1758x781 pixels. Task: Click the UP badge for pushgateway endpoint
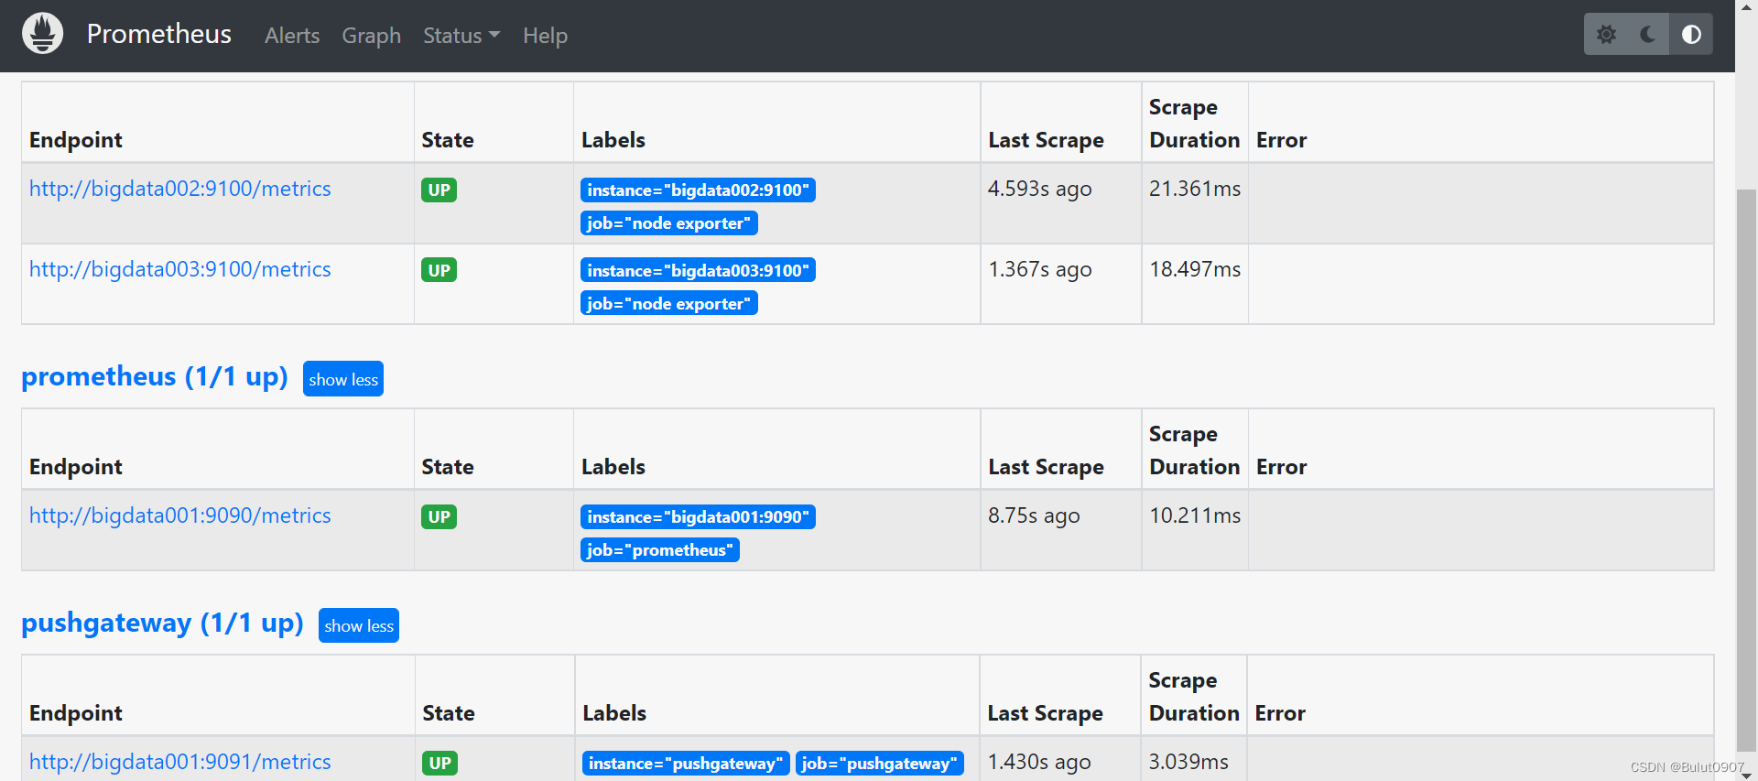click(x=440, y=763)
